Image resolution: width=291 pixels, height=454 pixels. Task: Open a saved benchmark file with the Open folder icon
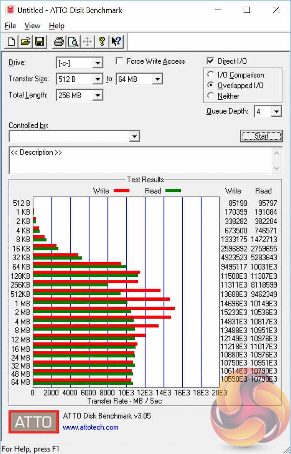click(25, 42)
